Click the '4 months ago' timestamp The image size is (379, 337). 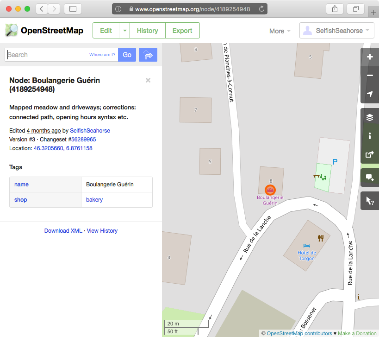(43, 131)
